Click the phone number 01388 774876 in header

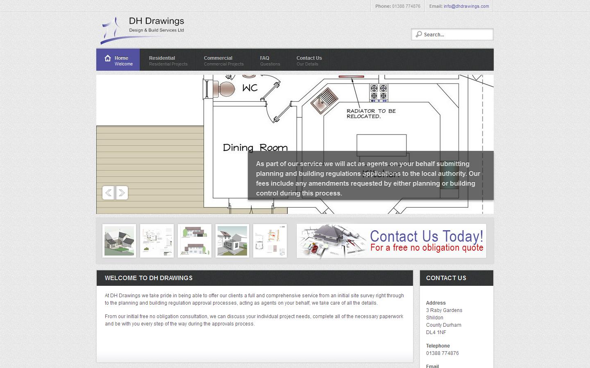click(x=406, y=6)
